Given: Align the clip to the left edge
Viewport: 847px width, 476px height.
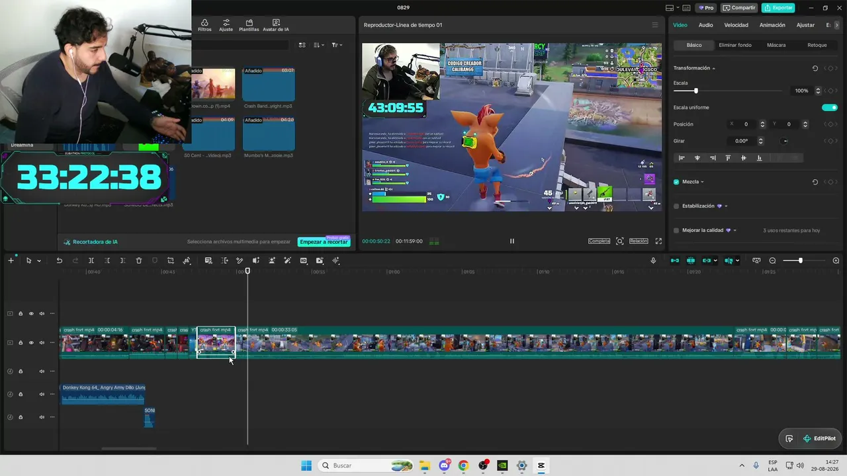Looking at the screenshot, I should tap(682, 158).
